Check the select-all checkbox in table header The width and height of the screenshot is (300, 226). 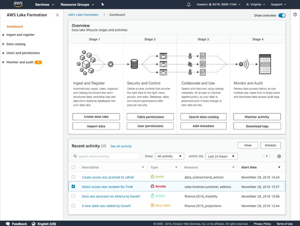pyautogui.click(x=73, y=167)
